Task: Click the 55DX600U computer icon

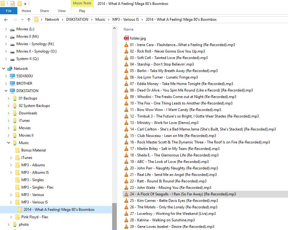Action: (12, 76)
